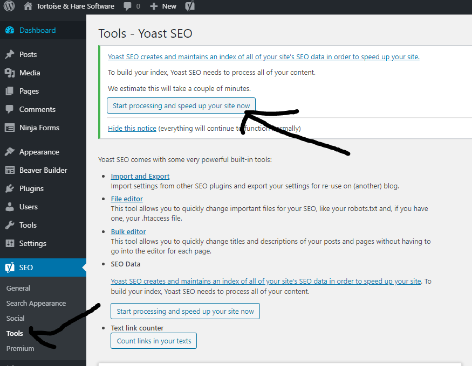
Task: Open the Yoast SEO icon in the admin bar
Action: [189, 6]
